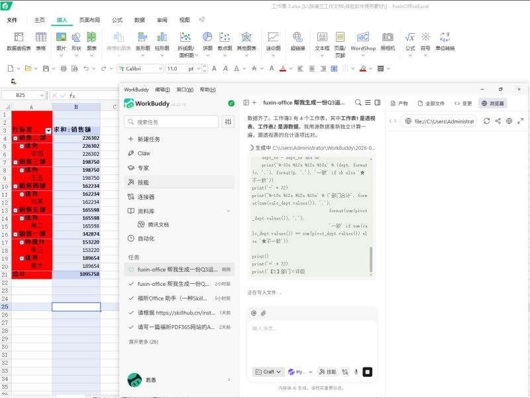Insert a 柱形图 column chart

[x=162, y=41]
